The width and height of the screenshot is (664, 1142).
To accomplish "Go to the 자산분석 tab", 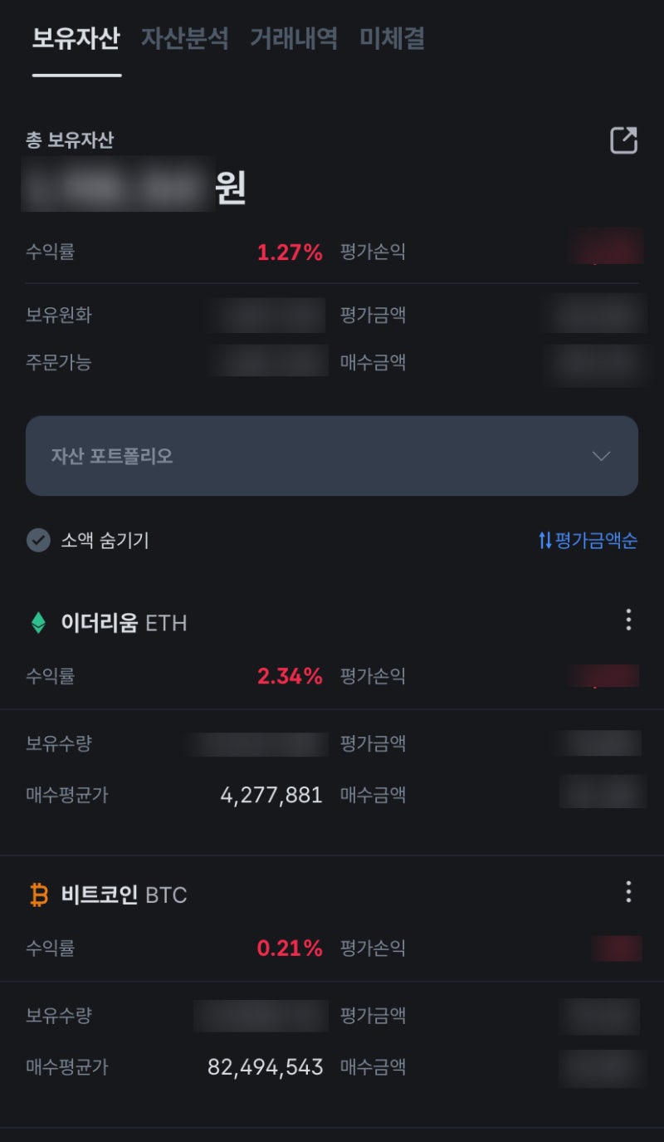I will (x=186, y=39).
